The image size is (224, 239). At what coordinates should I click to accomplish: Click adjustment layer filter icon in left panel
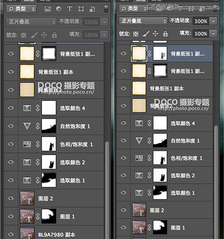click(59, 9)
